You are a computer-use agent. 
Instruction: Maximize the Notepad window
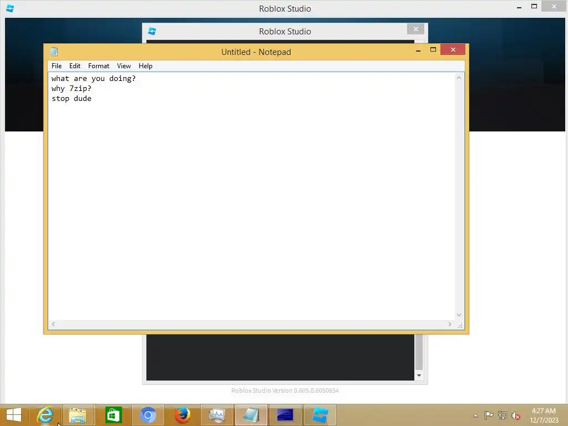(433, 49)
